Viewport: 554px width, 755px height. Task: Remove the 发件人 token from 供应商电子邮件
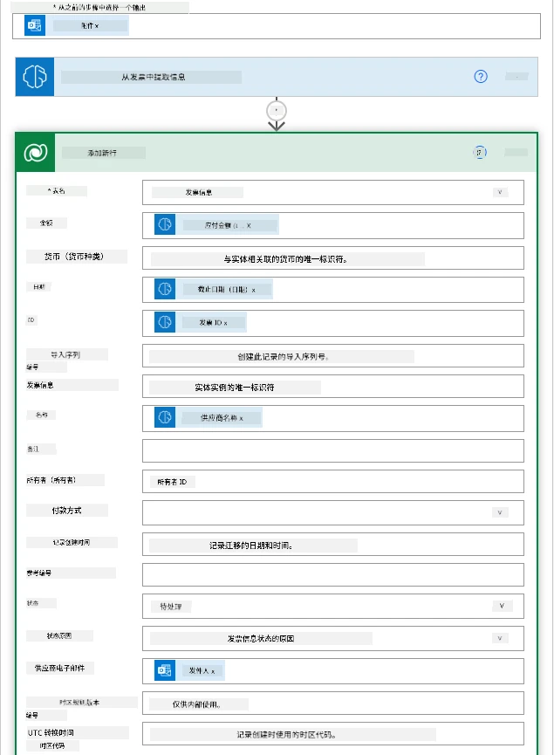pos(213,671)
